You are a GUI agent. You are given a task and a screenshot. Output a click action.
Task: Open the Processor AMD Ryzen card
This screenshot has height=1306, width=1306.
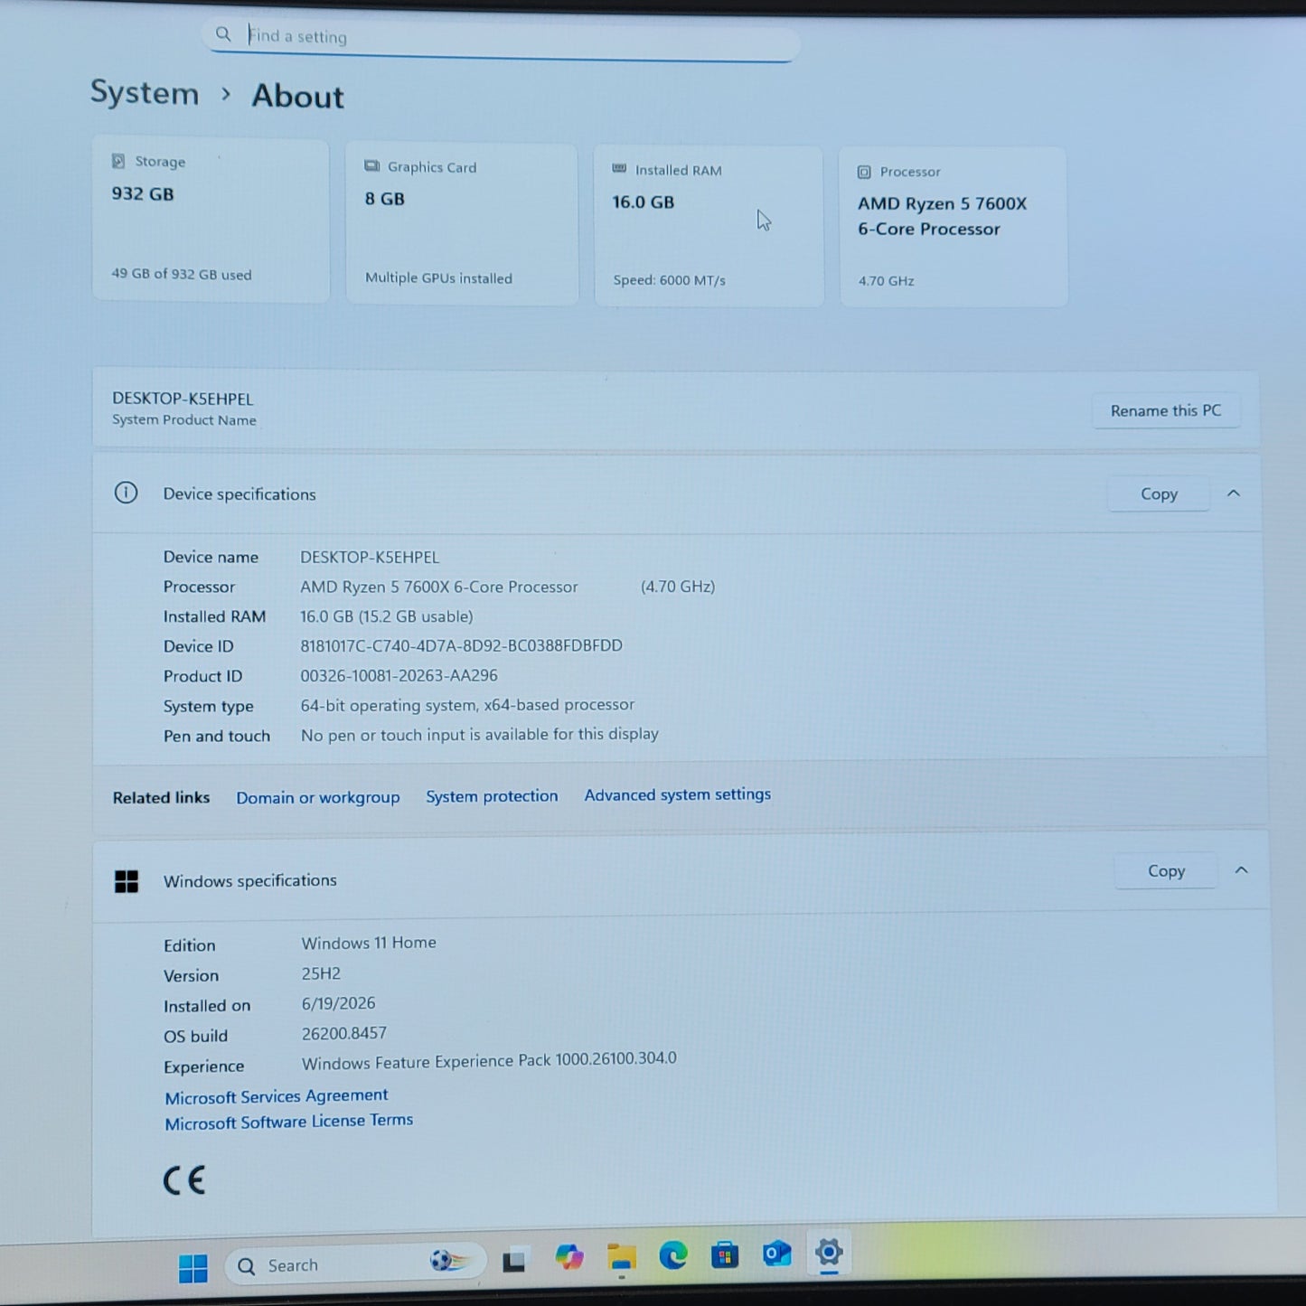click(954, 228)
